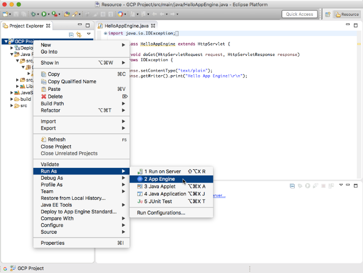Expand the src folder at tree bottom
363x273 pixels.
[x=12, y=106]
